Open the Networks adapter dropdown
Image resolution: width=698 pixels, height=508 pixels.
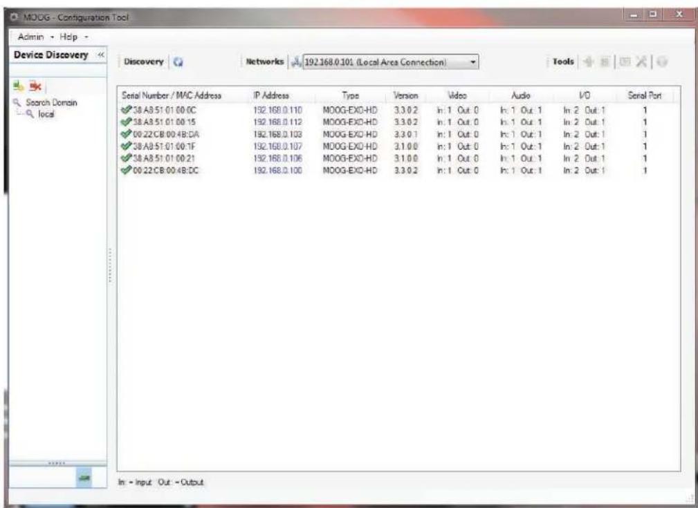472,62
